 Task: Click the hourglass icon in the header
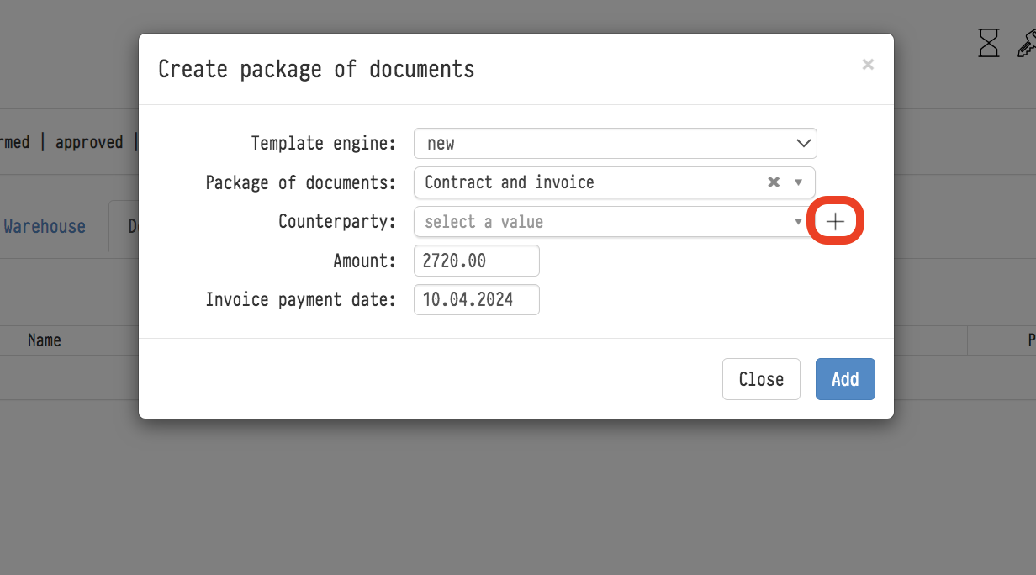(x=989, y=43)
